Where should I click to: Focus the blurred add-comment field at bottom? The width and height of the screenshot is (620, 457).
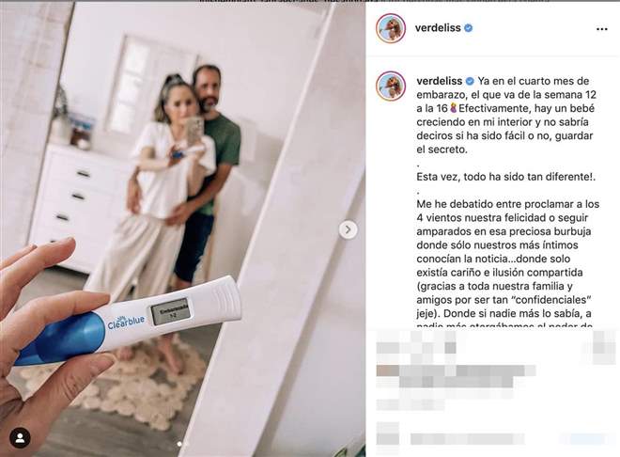468,439
